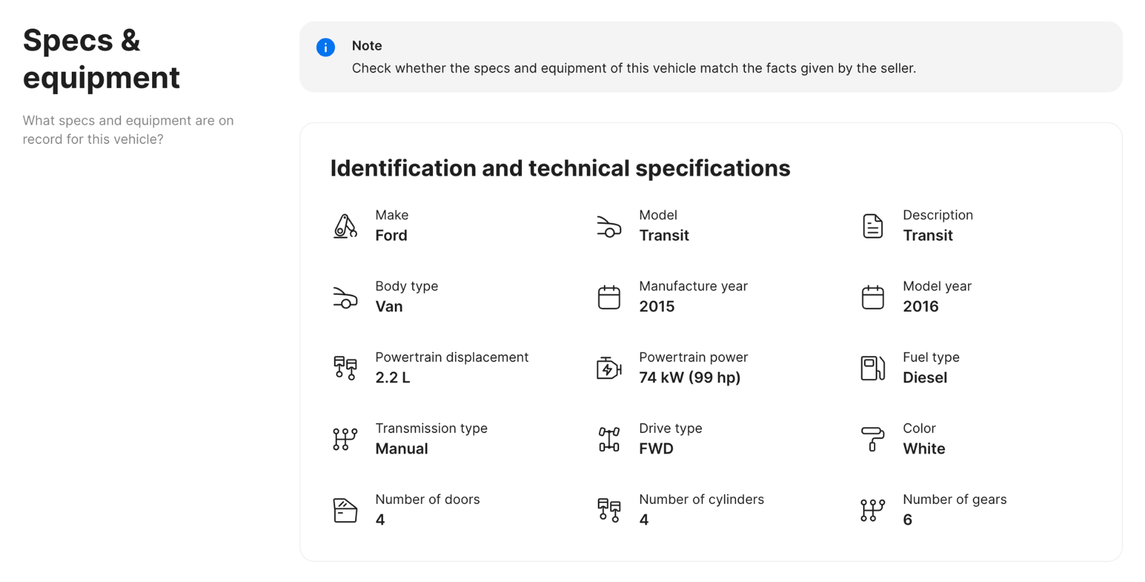This screenshot has height=582, width=1145.
Task: Click the Make icon next to Ford
Action: pyautogui.click(x=345, y=226)
